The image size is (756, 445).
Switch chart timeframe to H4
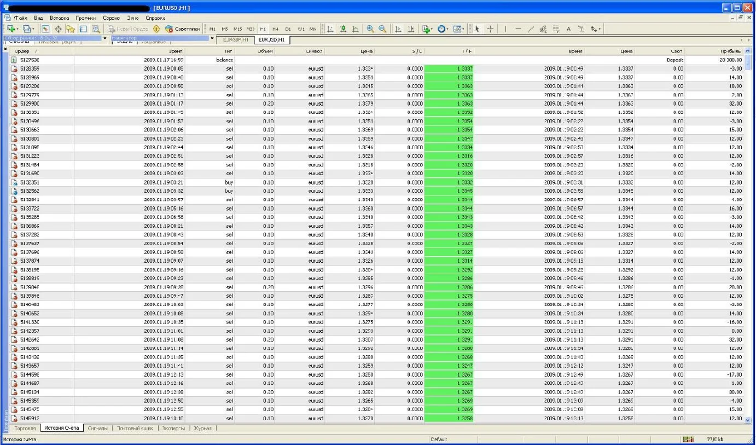(x=275, y=29)
